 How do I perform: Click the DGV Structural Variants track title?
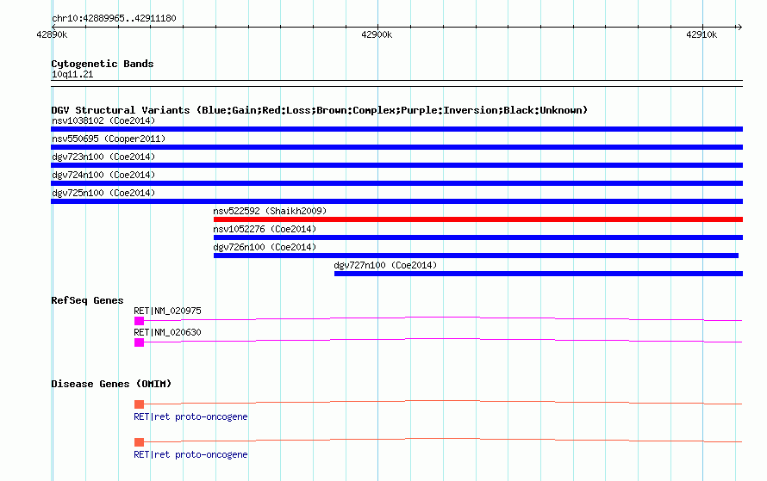click(x=320, y=110)
